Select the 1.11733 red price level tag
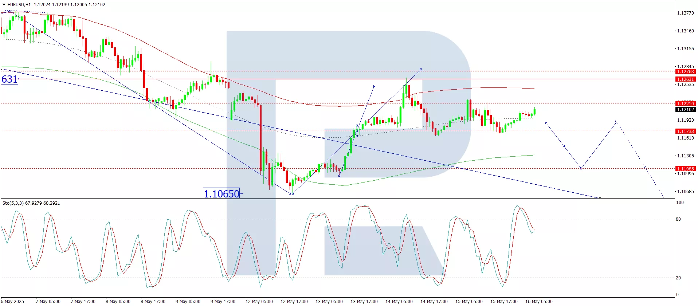 [x=685, y=131]
